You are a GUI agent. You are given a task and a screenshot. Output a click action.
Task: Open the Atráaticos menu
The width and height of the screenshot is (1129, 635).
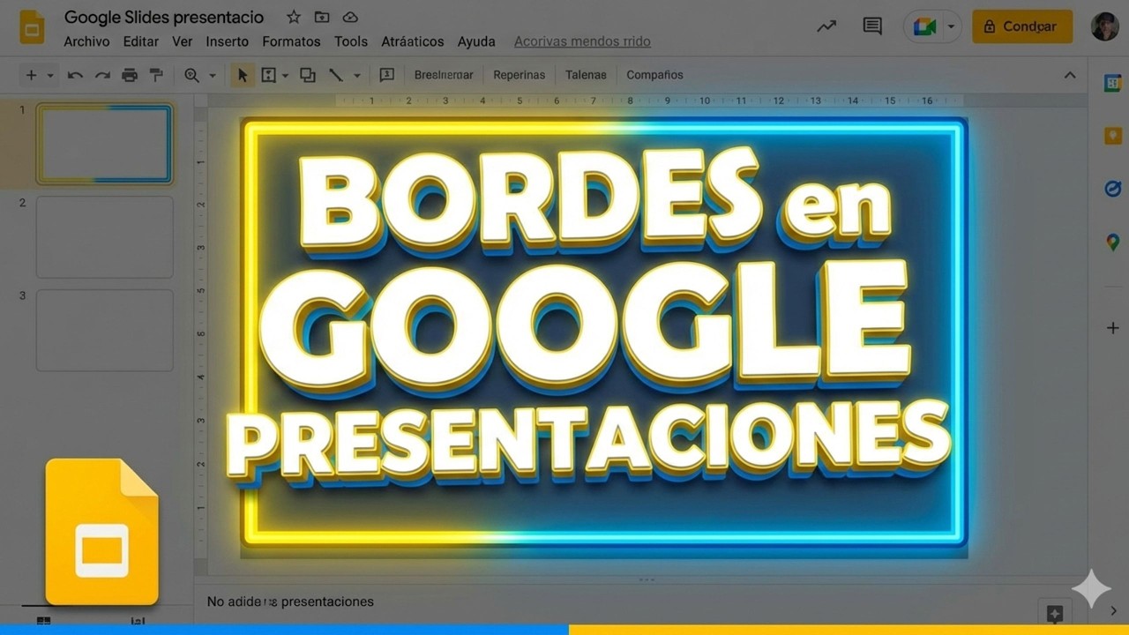click(413, 41)
